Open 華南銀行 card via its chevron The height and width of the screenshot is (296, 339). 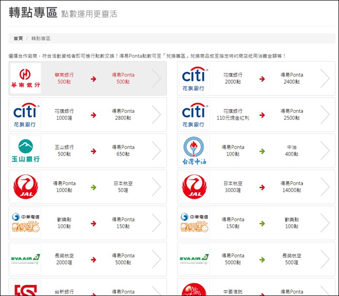[x=156, y=78]
